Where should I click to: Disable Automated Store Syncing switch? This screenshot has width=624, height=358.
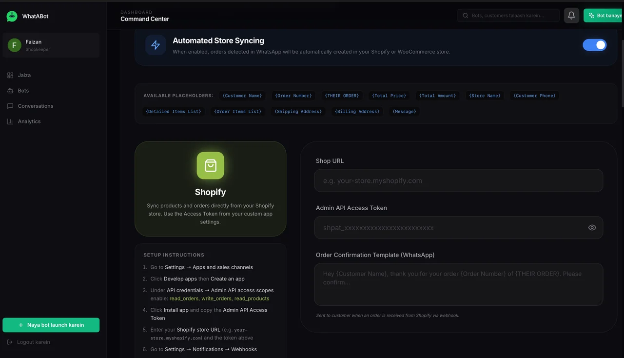tap(595, 45)
